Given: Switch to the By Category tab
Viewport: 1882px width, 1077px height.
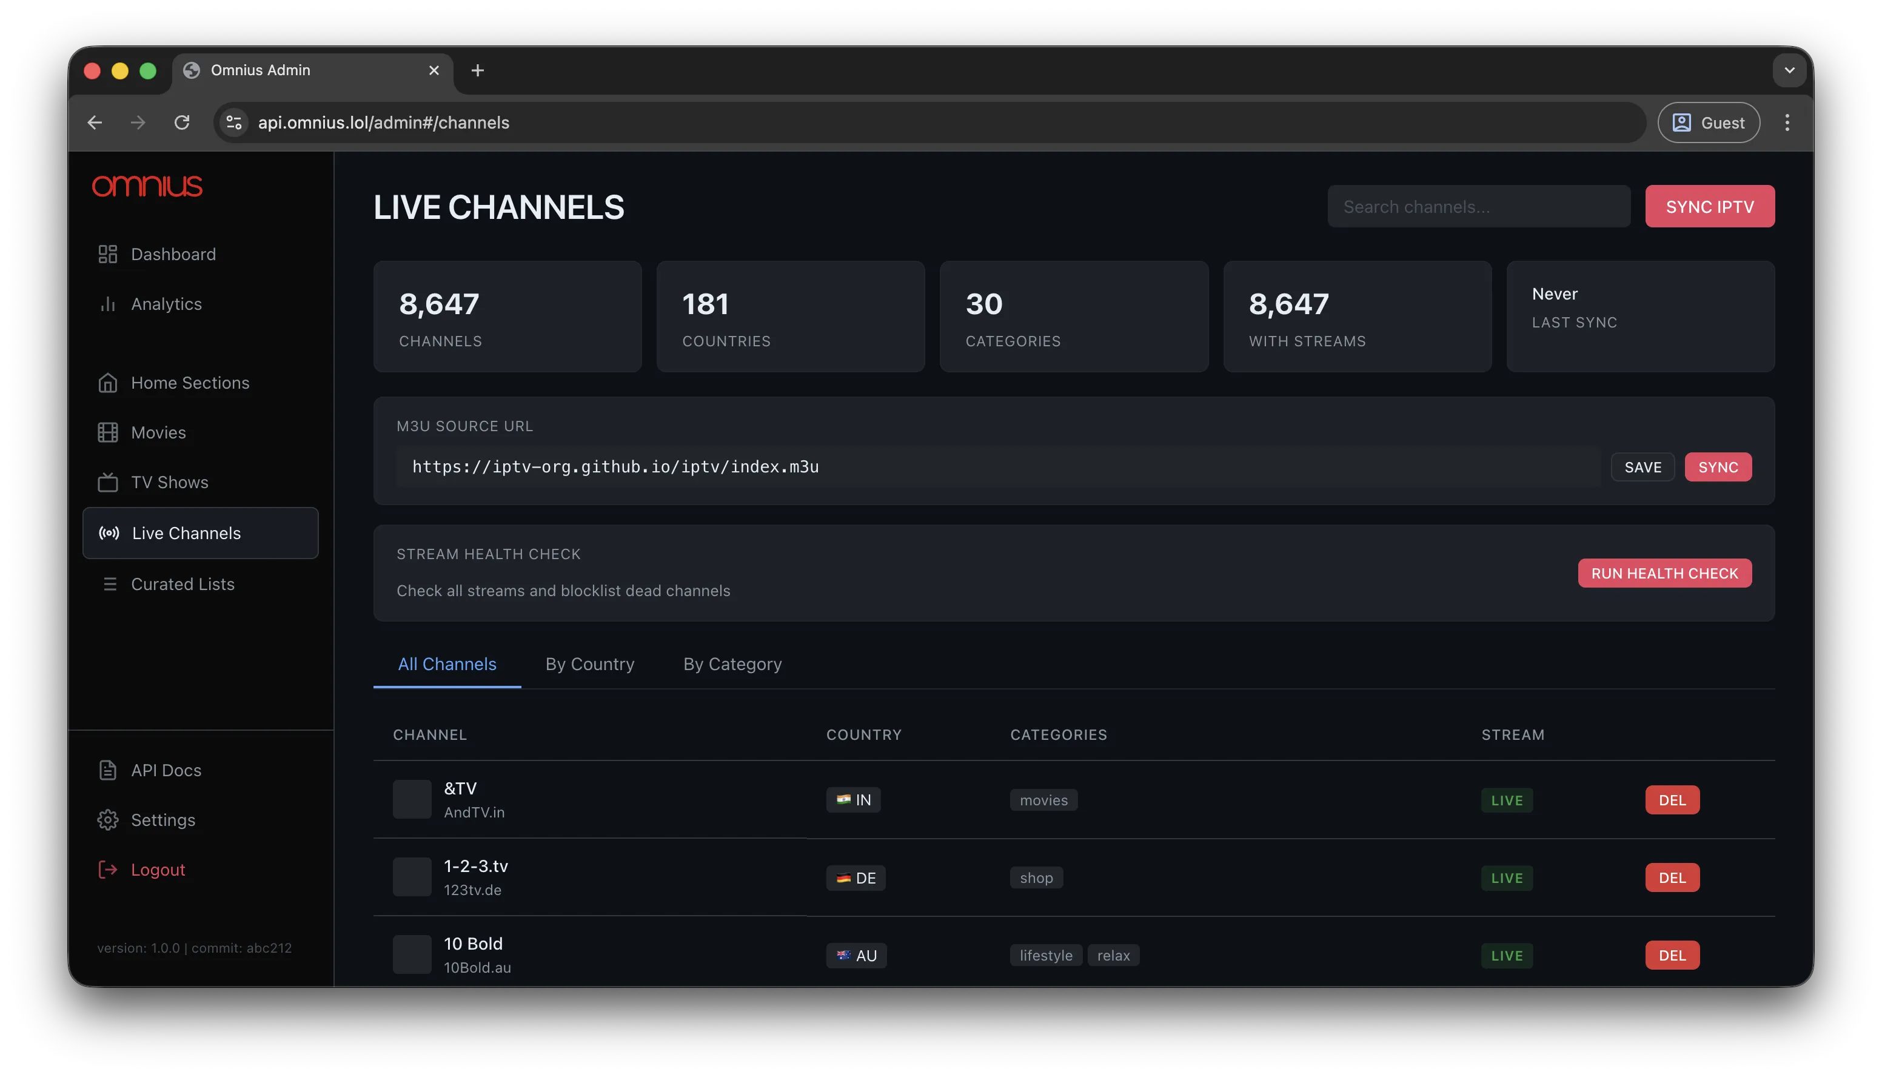Looking at the screenshot, I should [732, 663].
